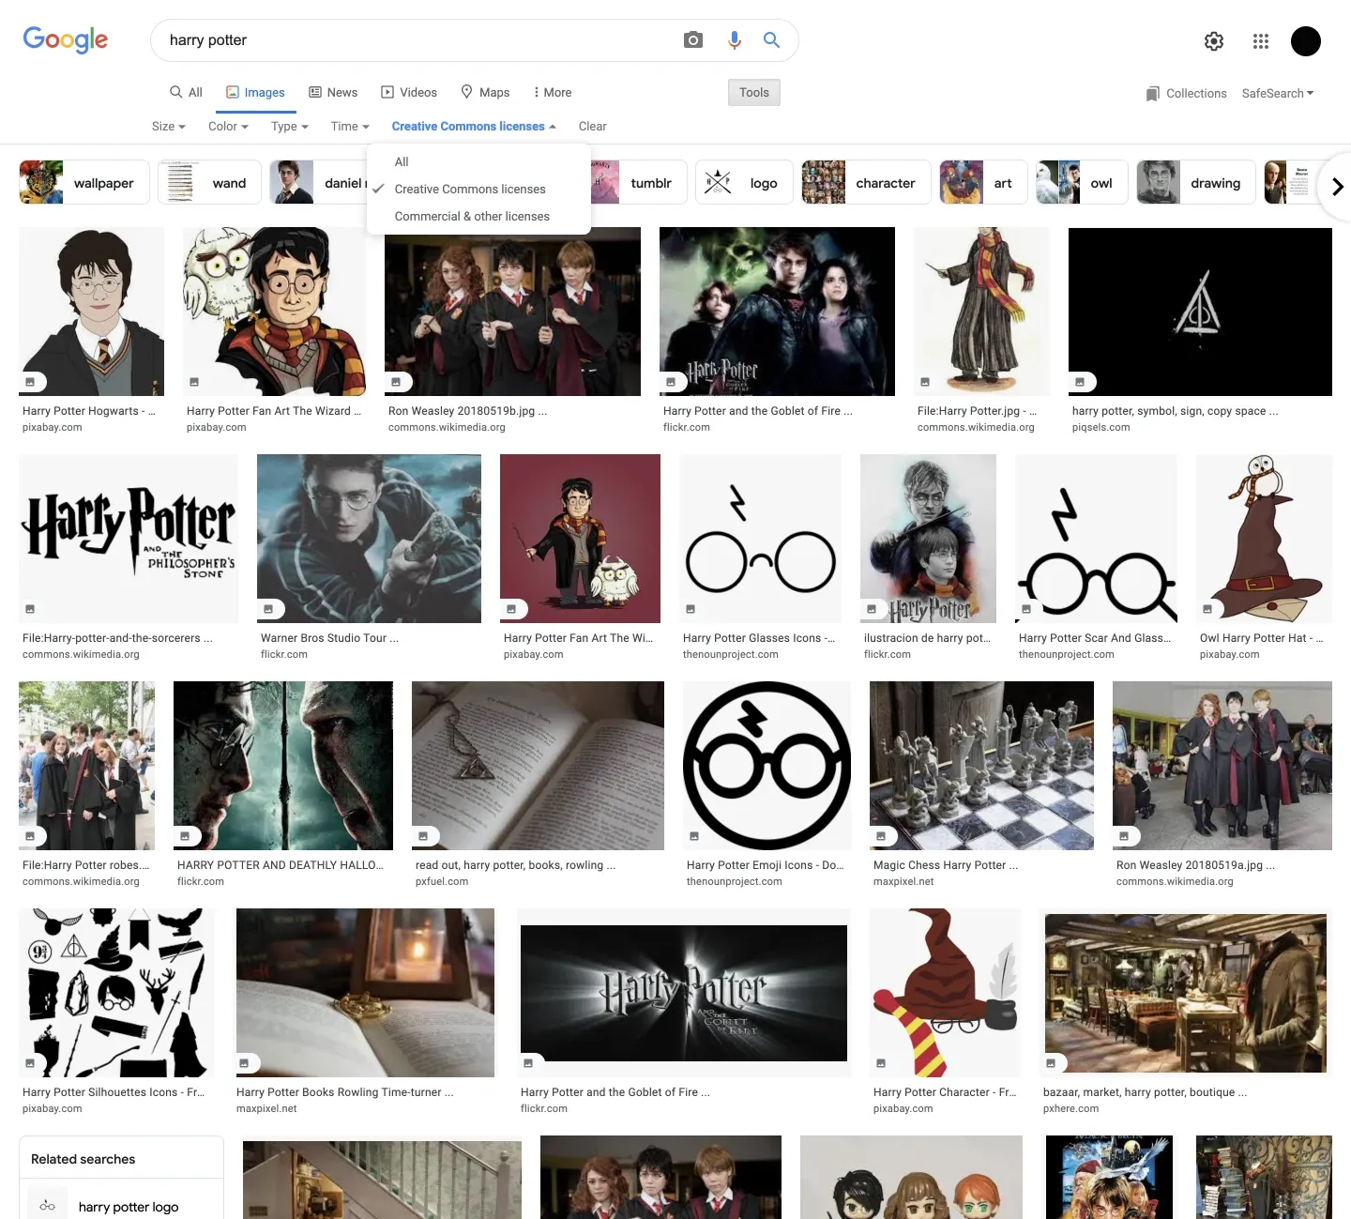The image size is (1351, 1219).
Task: Select the logo suggestion chip
Action: click(745, 182)
